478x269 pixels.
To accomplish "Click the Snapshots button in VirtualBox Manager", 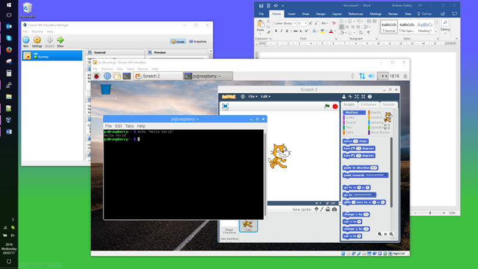I will [x=198, y=41].
